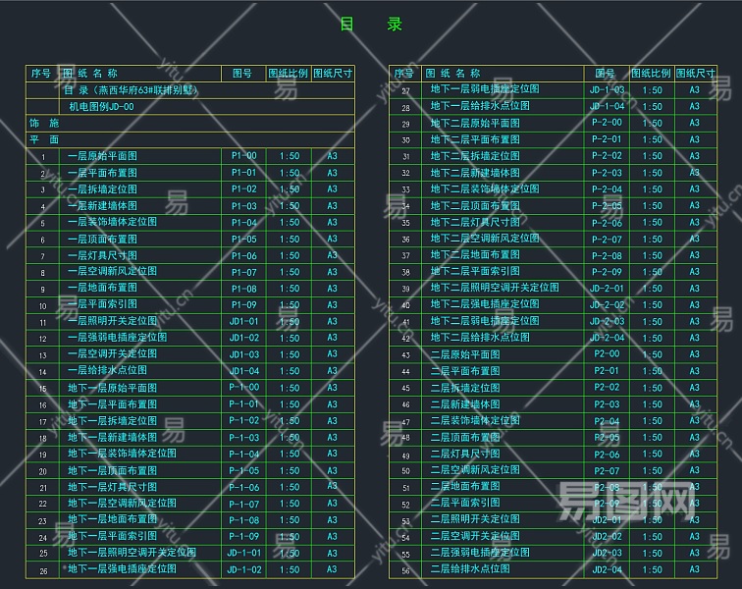
Task: Select row text 地下二层新建墙体图
Action: (x=475, y=173)
